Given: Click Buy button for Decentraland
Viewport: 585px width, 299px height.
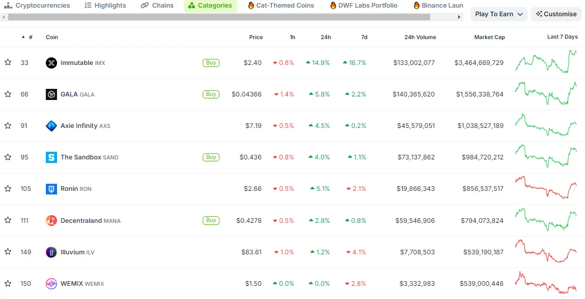Looking at the screenshot, I should click(x=211, y=220).
